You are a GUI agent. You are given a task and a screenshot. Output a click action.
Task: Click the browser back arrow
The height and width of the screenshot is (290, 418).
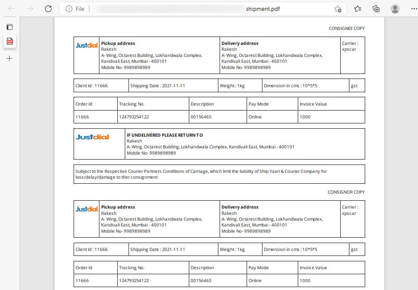point(12,9)
